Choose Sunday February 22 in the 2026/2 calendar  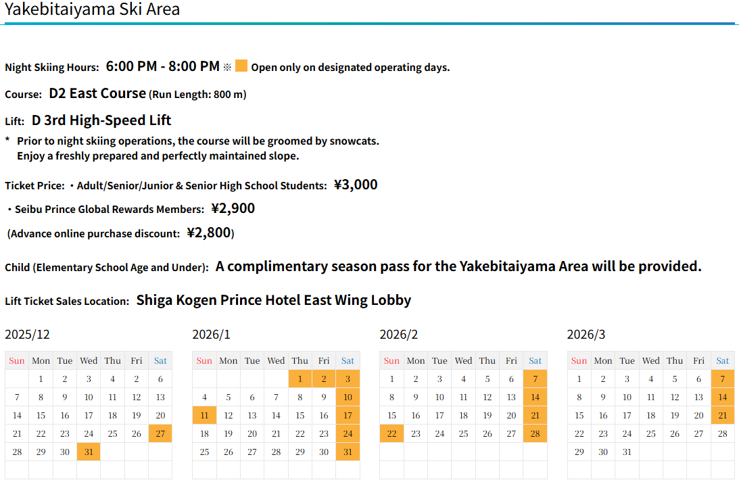(x=391, y=433)
